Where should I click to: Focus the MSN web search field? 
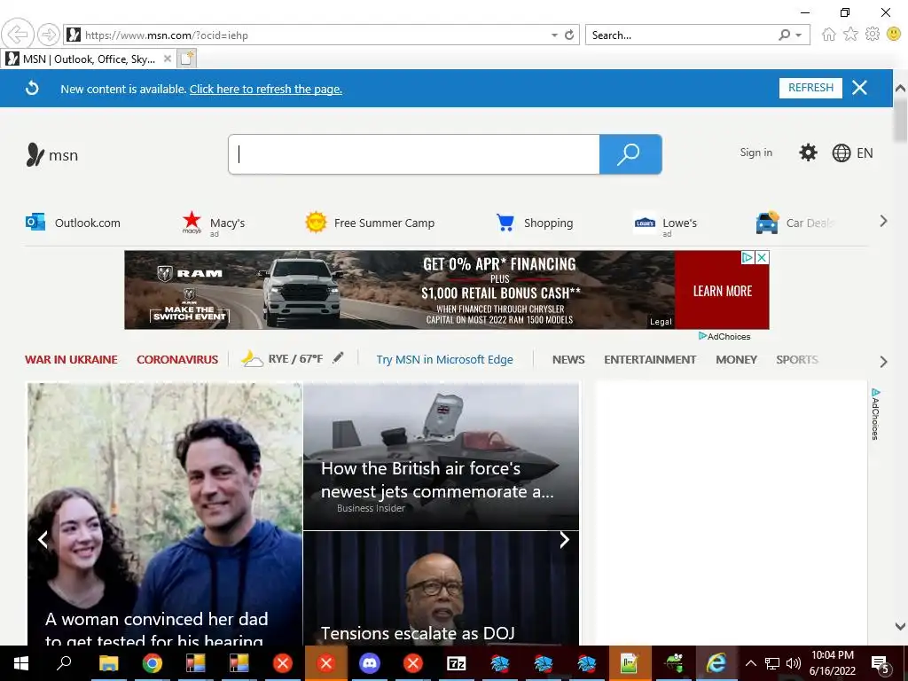coord(414,154)
